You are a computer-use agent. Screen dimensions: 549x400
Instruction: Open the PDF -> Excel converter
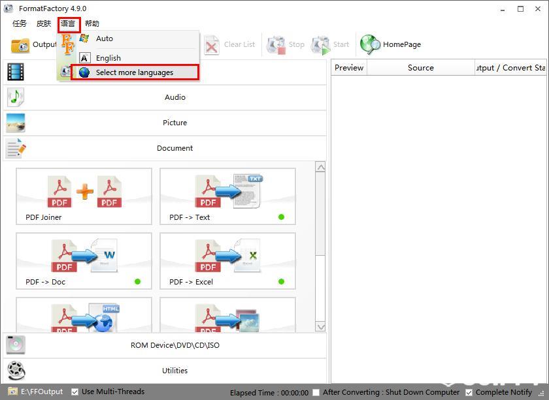227,261
